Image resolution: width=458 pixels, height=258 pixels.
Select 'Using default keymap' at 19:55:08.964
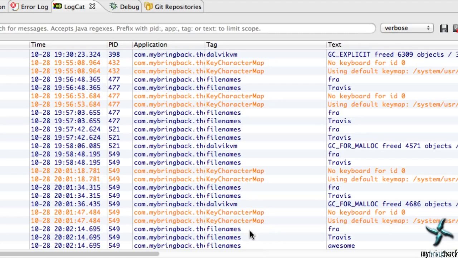[x=393, y=71]
